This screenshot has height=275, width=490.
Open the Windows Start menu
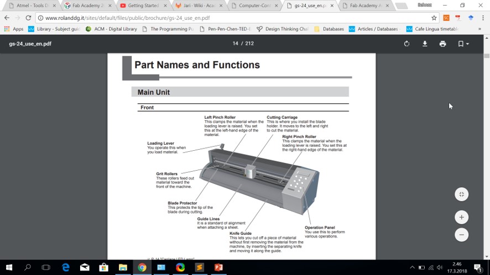(9, 267)
